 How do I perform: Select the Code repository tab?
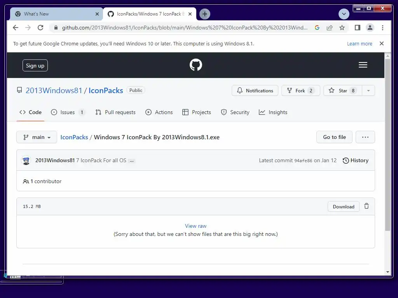pyautogui.click(x=30, y=112)
